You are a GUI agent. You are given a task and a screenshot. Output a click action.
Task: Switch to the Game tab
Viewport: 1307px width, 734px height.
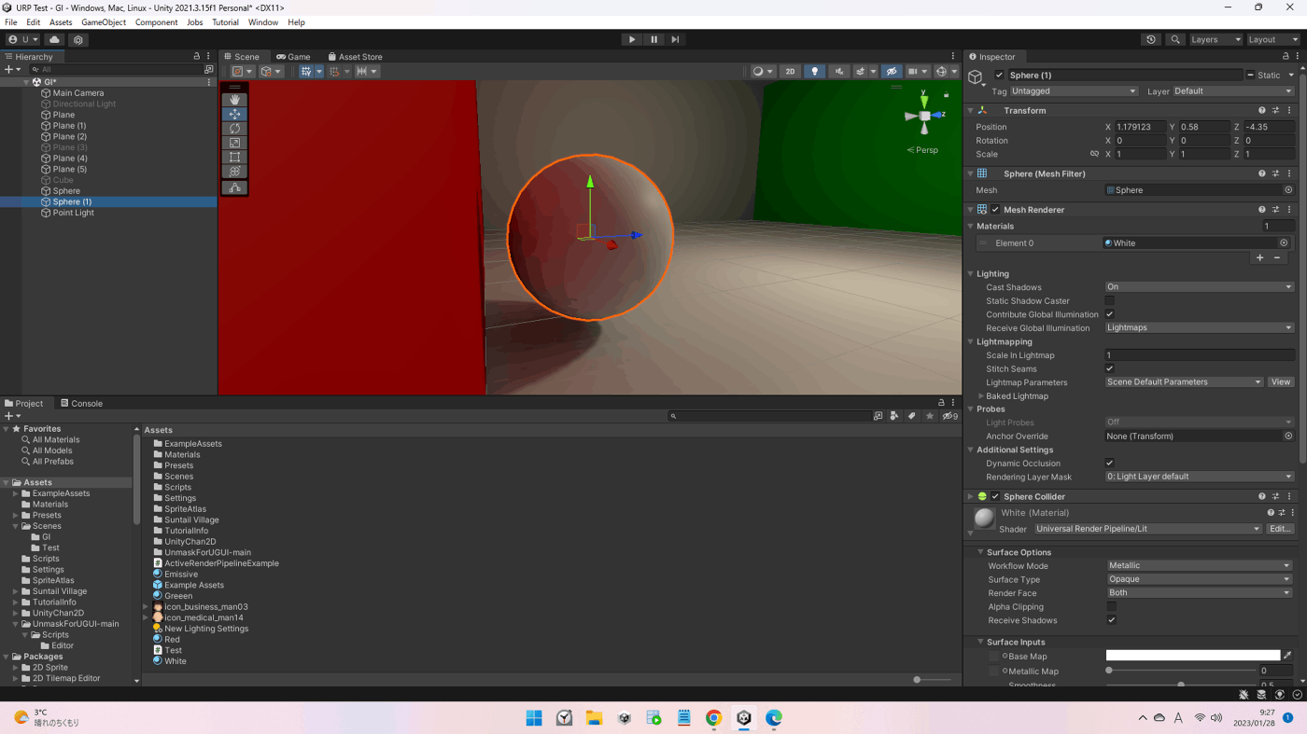pos(293,56)
